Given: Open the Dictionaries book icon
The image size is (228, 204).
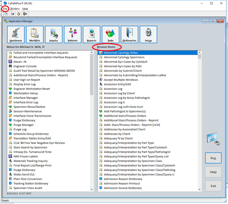Looking at the screenshot, I should (129, 34).
